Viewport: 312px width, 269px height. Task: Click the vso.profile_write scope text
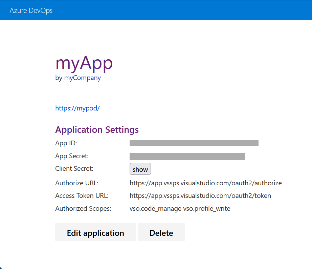[207, 208]
